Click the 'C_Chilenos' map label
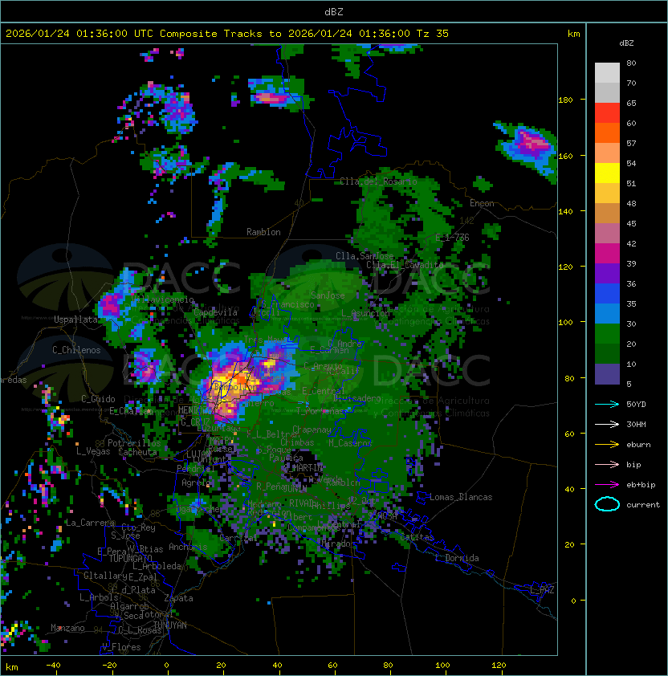The width and height of the screenshot is (668, 676). coord(76,350)
